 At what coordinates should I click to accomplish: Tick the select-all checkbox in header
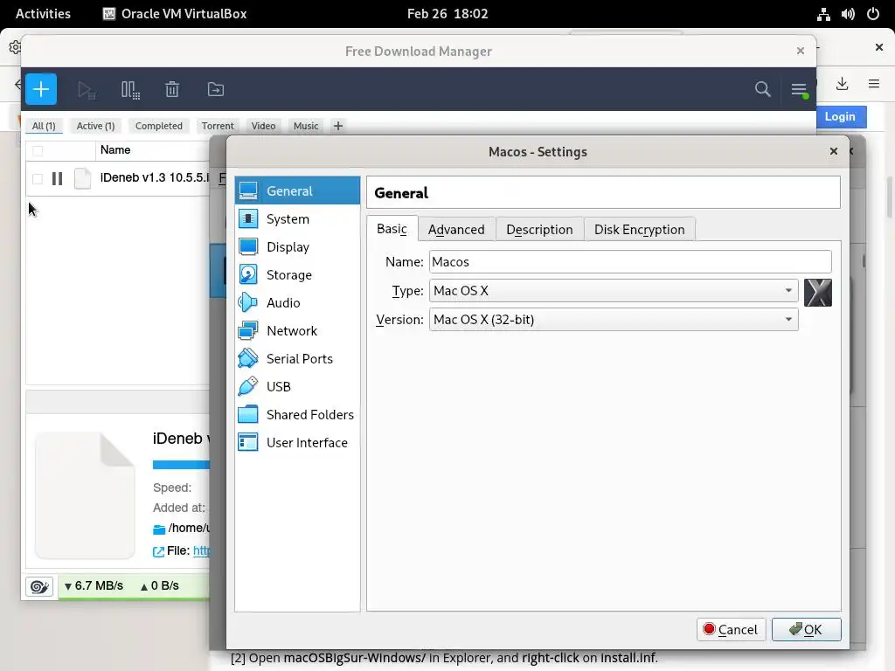(x=38, y=150)
